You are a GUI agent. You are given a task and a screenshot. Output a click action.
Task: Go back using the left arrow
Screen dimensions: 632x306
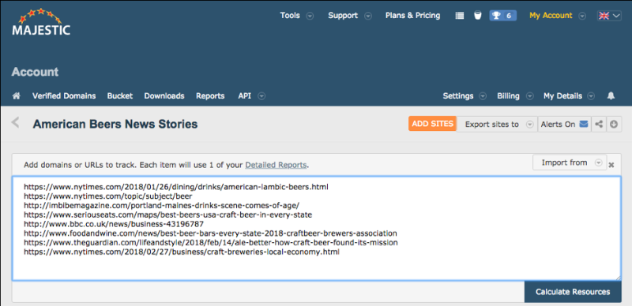(15, 122)
